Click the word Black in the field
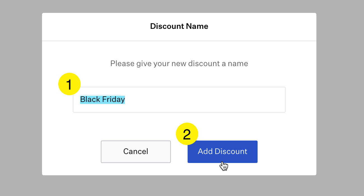The width and height of the screenshot is (364, 196). click(90, 99)
